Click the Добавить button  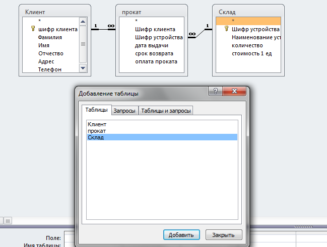point(181,235)
